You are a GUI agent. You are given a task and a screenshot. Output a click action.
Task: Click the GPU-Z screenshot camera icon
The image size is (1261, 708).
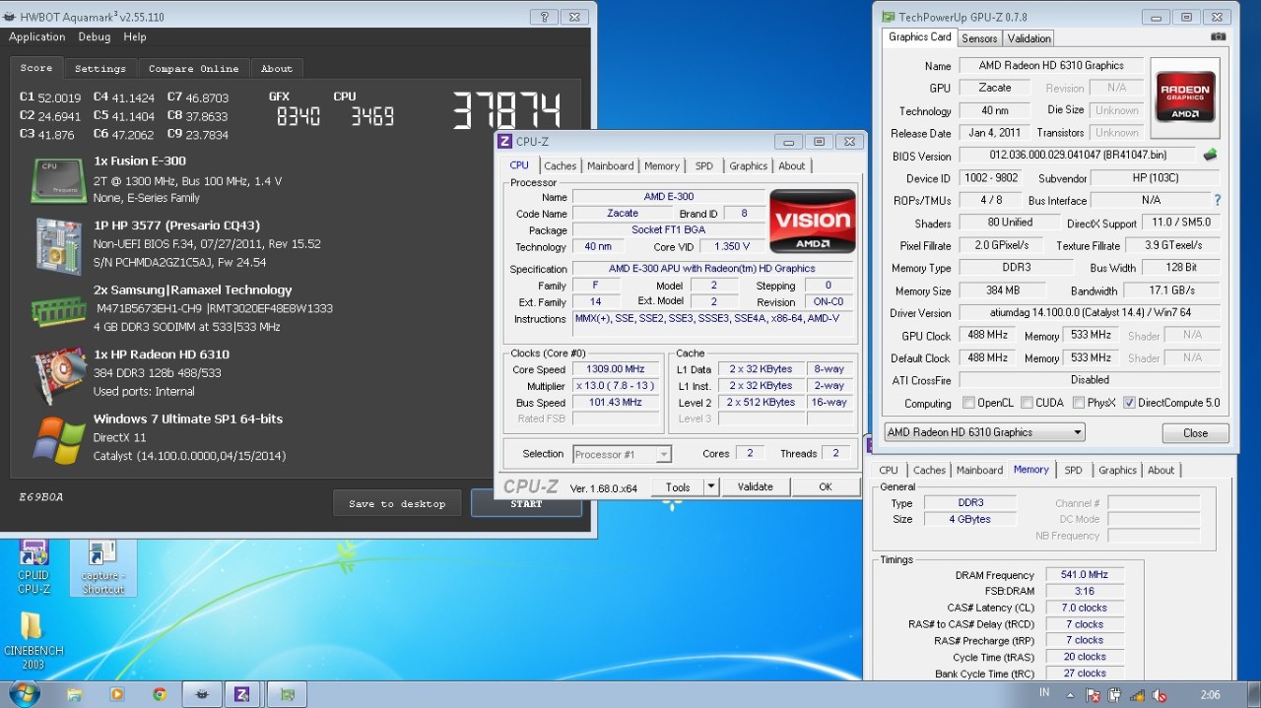1219,37
